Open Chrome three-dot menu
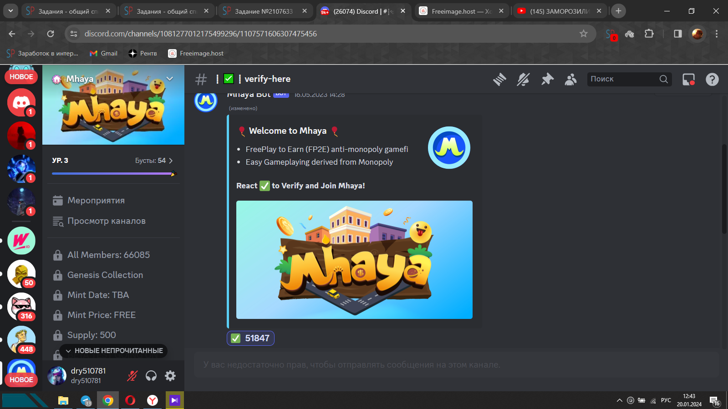 point(717,34)
